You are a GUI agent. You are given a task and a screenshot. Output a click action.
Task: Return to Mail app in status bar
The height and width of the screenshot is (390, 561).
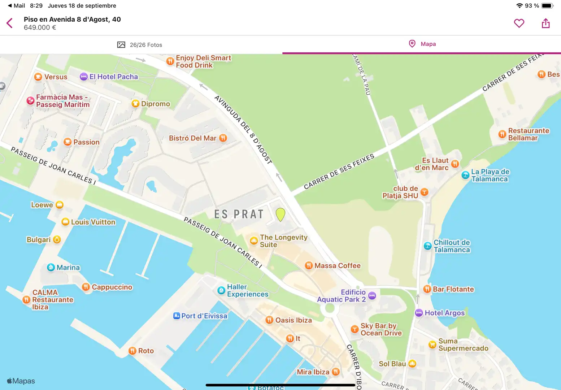(16, 6)
